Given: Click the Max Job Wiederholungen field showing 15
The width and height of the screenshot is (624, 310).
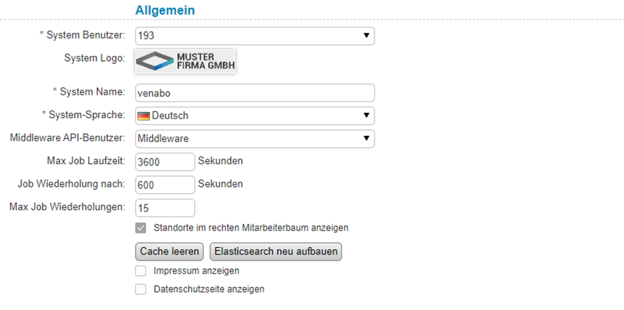Looking at the screenshot, I should [164, 208].
